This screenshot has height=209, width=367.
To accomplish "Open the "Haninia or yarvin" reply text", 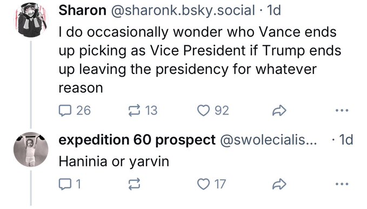I will tap(114, 161).
